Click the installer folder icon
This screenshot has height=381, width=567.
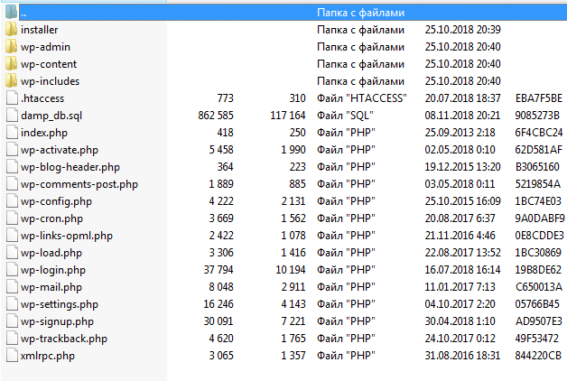coord(11,29)
